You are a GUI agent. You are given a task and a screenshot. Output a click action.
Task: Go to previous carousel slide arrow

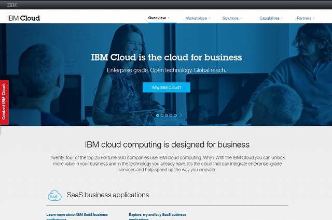tap(152, 115)
